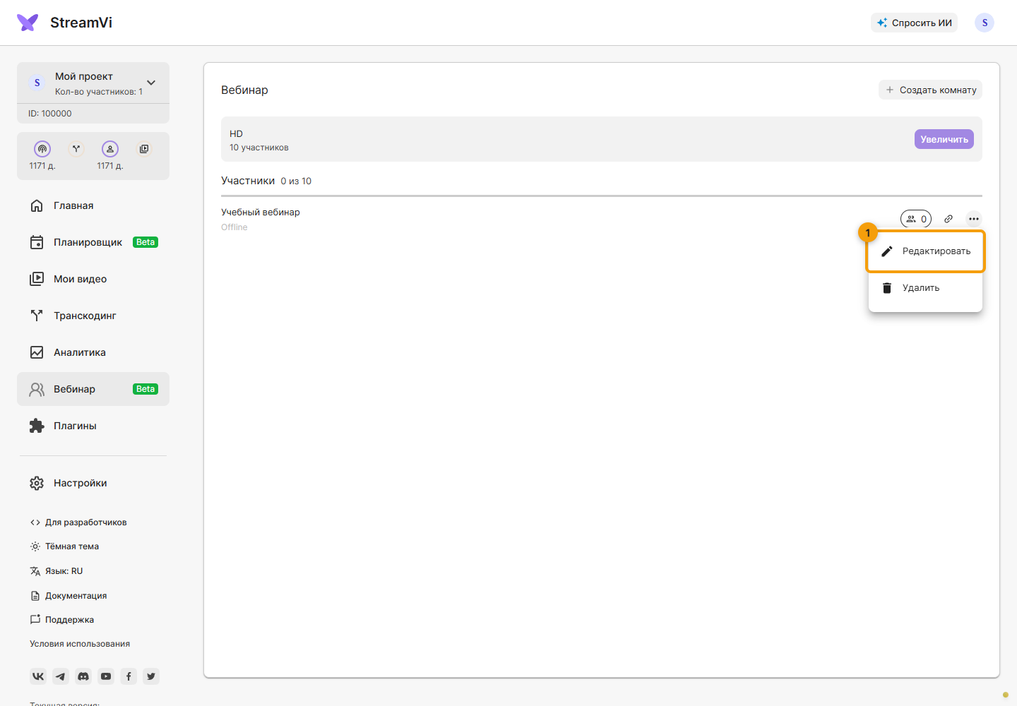Click the video library status icon
This screenshot has height=706, width=1017.
pos(144,149)
